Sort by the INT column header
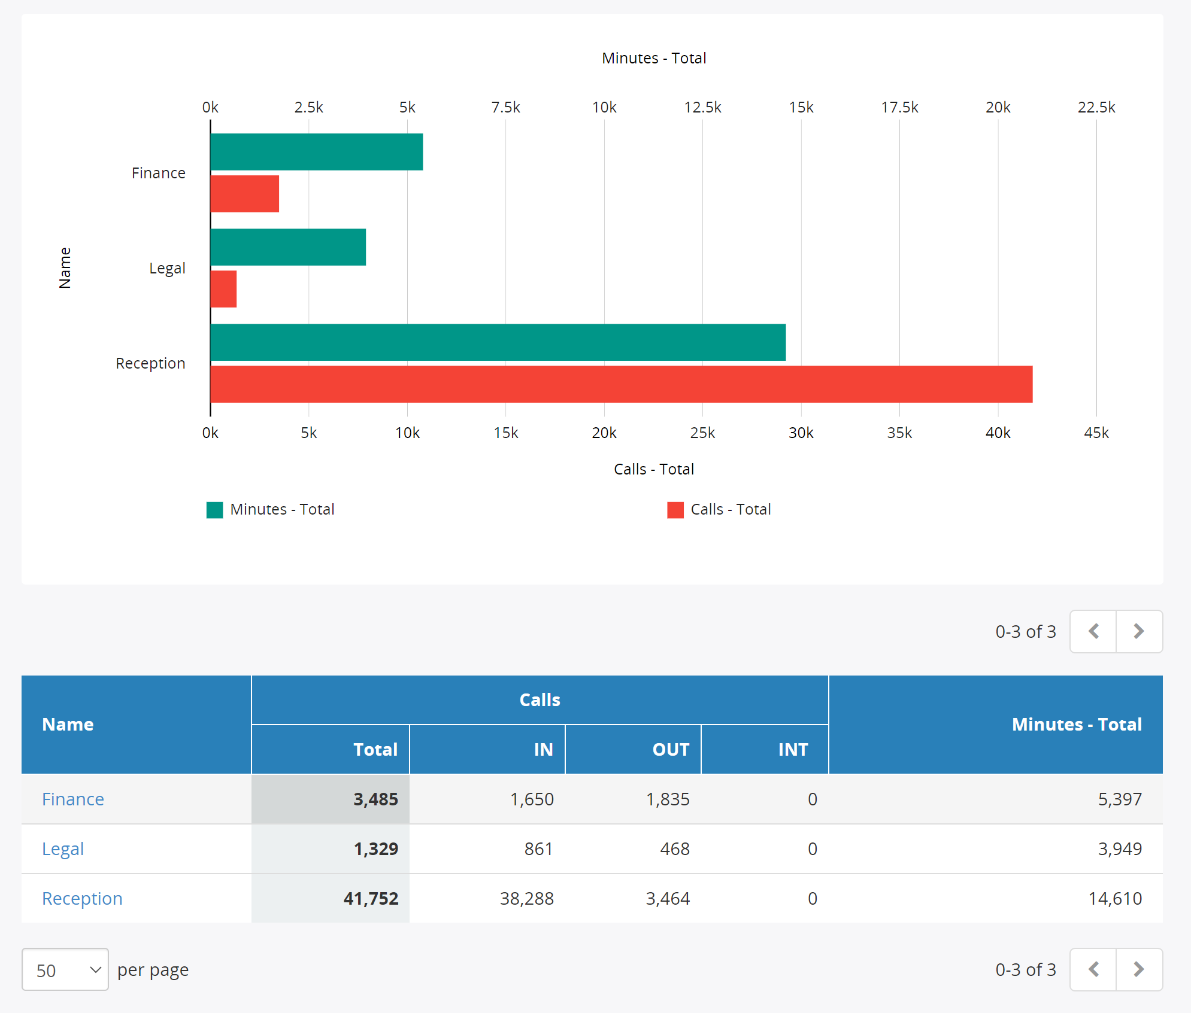The height and width of the screenshot is (1013, 1191). click(x=765, y=749)
